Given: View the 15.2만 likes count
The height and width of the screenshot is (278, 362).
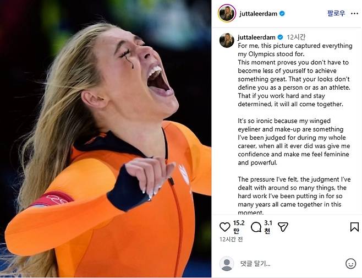Looking at the screenshot, I should 238,227.
